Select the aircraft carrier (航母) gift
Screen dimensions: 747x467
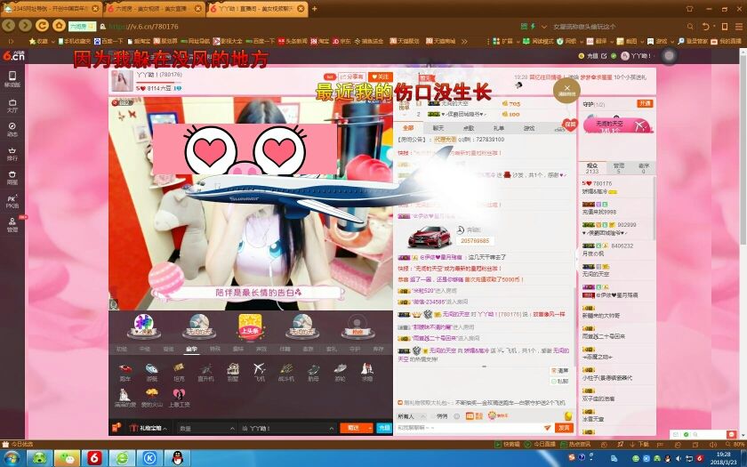313,371
